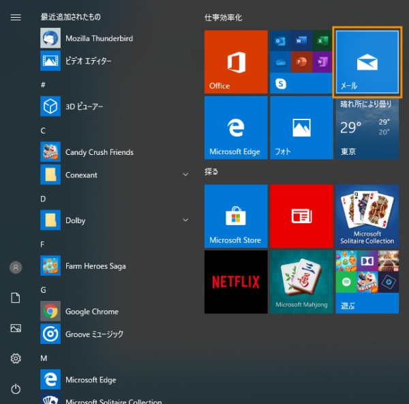409x404 pixels.
Task: Open the road game icon in the 遊ぶ tile
Action: tap(389, 261)
